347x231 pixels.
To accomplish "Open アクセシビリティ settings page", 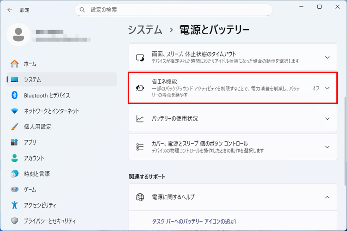I will tap(40, 205).
